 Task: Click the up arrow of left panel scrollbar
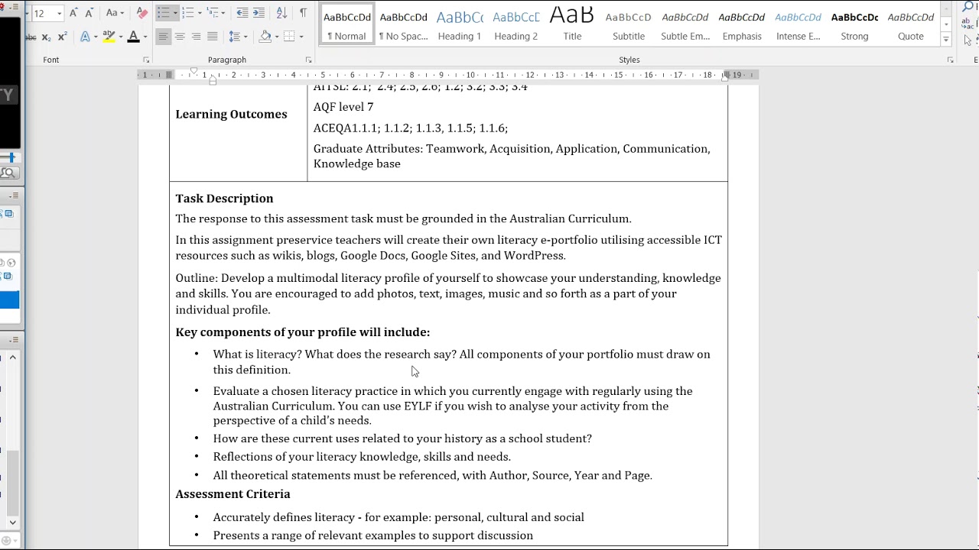click(x=13, y=357)
